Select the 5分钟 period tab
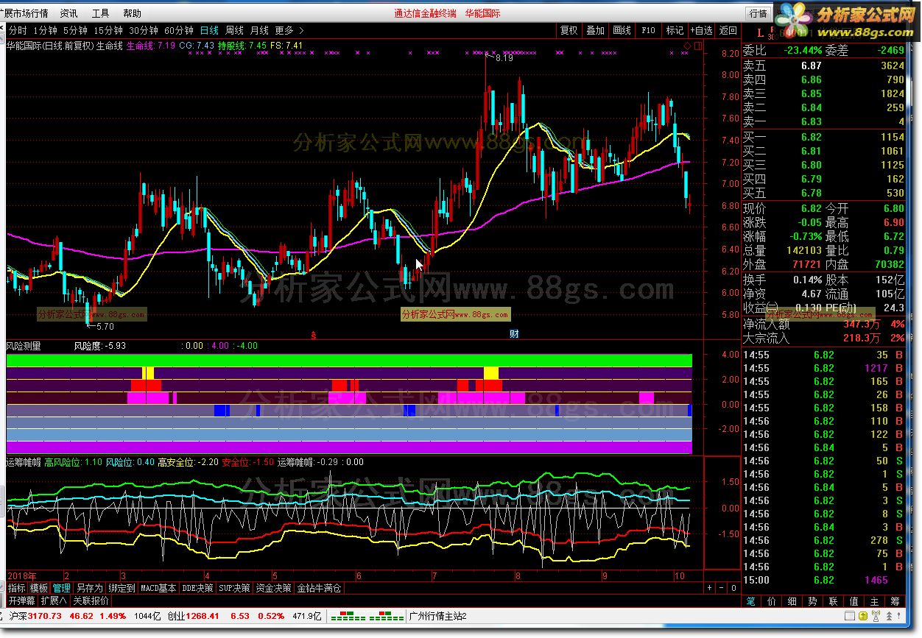This screenshot has width=922, height=638. [x=74, y=30]
